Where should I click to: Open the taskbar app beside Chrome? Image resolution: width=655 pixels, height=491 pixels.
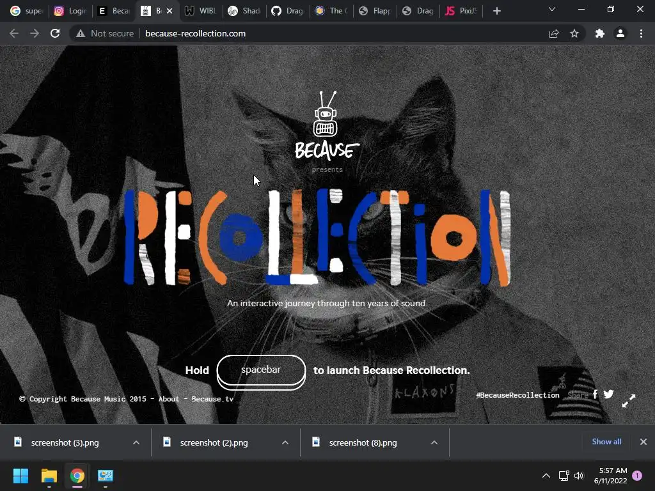pyautogui.click(x=106, y=476)
